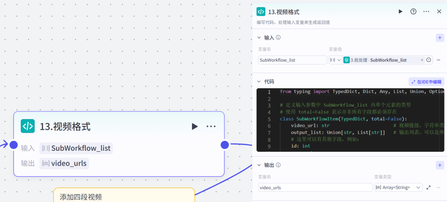The width and height of the screenshot is (447, 202).
Task: Open the more options menu in panel header
Action: tap(426, 12)
